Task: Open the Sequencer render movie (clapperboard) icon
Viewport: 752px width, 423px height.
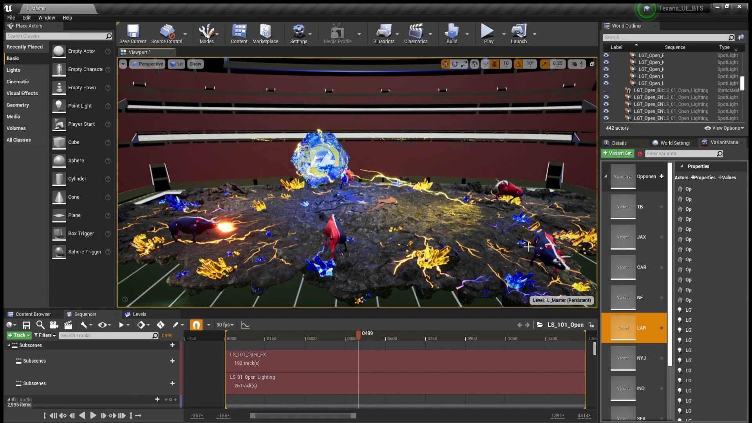Action: coord(68,325)
